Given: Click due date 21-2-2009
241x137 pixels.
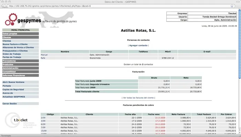Looking at the screenshot, I should (x=160, y=118).
